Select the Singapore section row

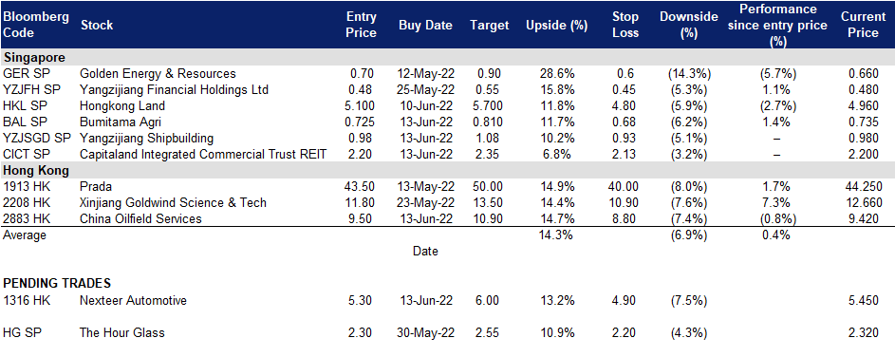[448, 57]
